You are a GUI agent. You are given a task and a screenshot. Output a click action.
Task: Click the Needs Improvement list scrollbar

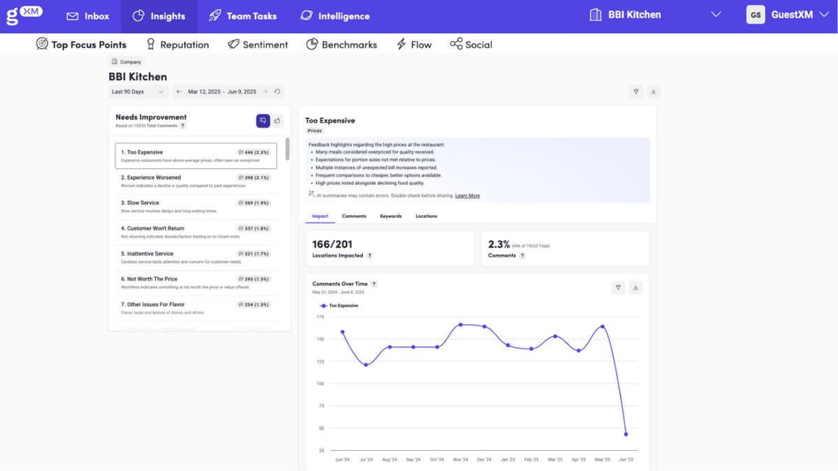click(x=287, y=150)
